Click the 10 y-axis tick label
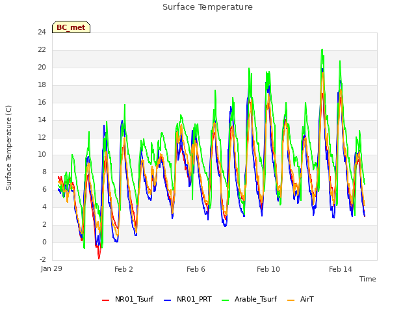The image size is (416, 312). (x=42, y=155)
